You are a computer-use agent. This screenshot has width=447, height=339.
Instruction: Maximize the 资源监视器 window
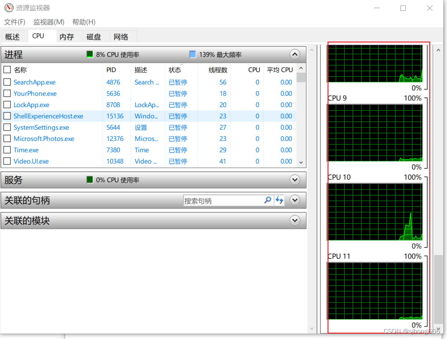[403, 8]
